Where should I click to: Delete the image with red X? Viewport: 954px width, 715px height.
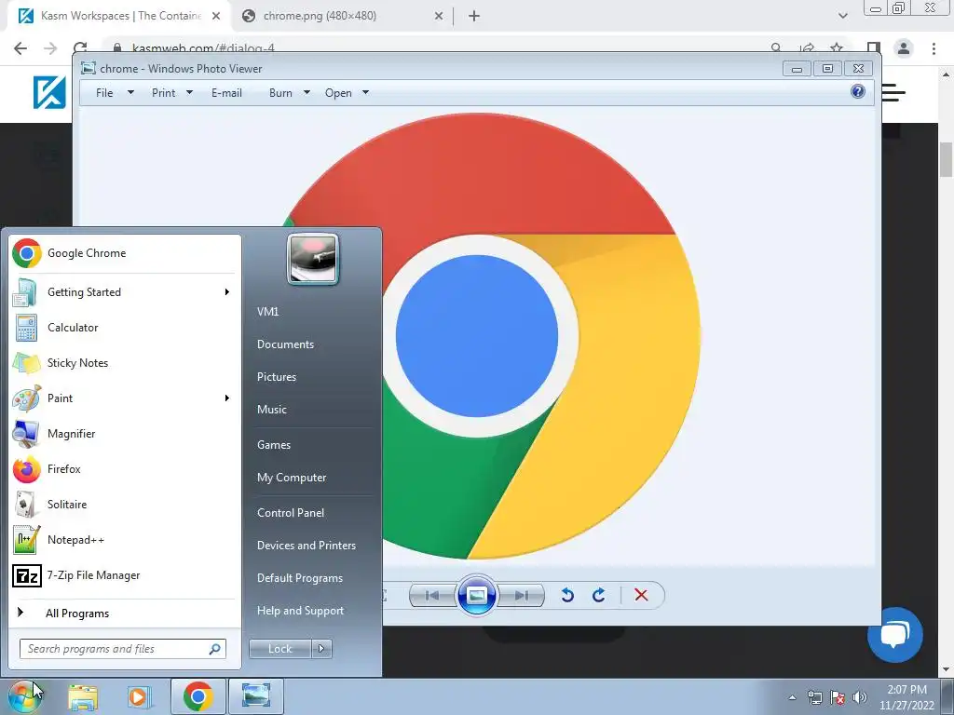click(641, 595)
